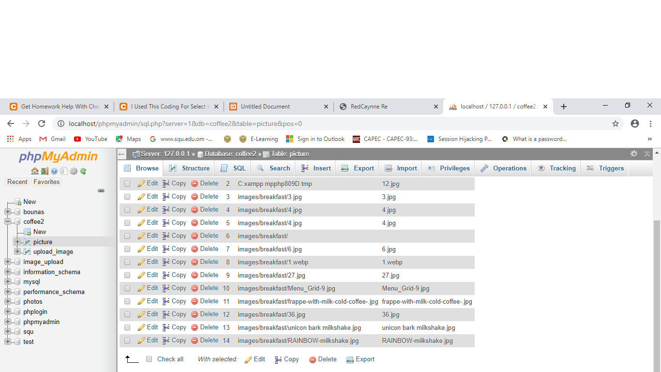Open phpMyAdmin home icon
This screenshot has width=661, height=372.
[34, 171]
